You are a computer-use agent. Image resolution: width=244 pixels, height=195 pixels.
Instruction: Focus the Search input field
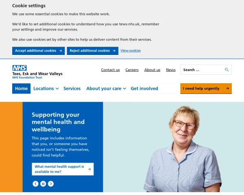click(x=202, y=69)
